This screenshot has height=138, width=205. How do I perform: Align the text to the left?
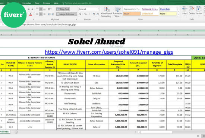(37, 14)
